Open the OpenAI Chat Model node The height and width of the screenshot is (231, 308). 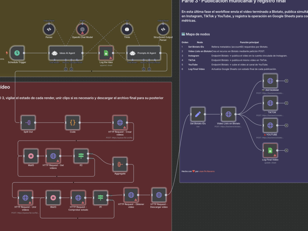[x=82, y=29]
